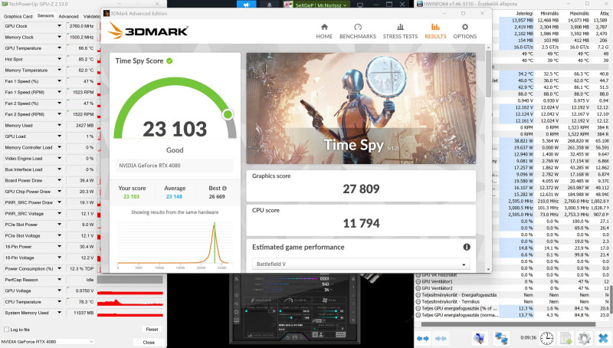613x348 pixels.
Task: Open the Memory Clock sensor dropdown
Action: (x=60, y=37)
